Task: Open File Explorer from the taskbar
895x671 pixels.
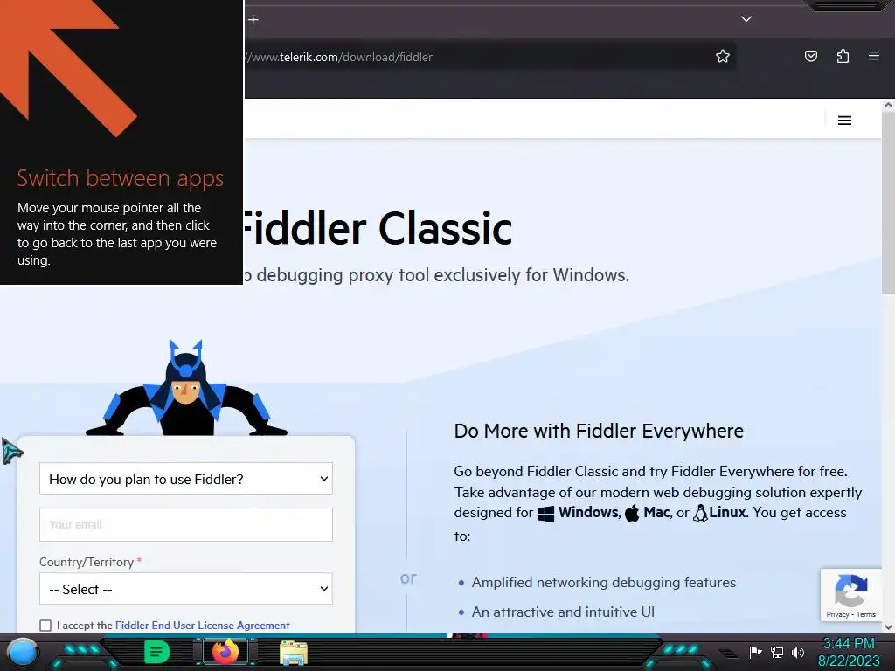Action: [294, 653]
